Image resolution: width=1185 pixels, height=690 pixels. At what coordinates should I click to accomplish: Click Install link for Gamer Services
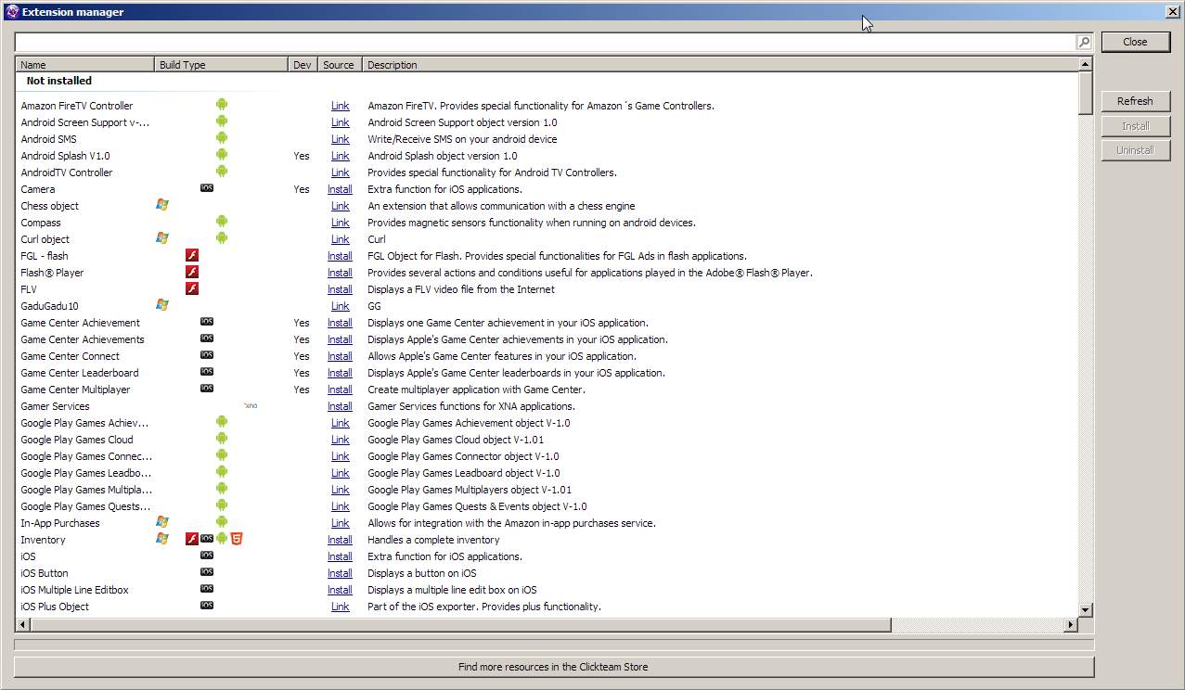coord(340,406)
